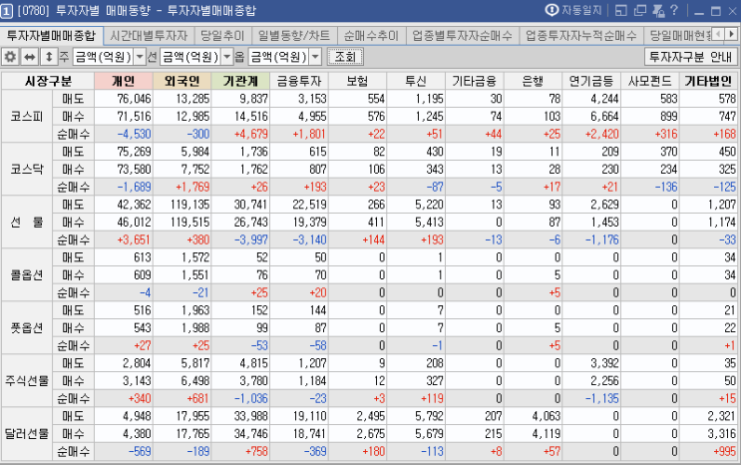This screenshot has height=465, width=741.
Task: Click the 시장구분 header cell
Action: pos(48,81)
